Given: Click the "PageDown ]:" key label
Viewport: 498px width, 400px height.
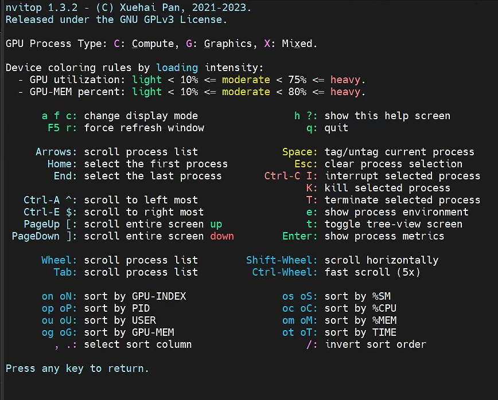Looking at the screenshot, I should (45, 236).
